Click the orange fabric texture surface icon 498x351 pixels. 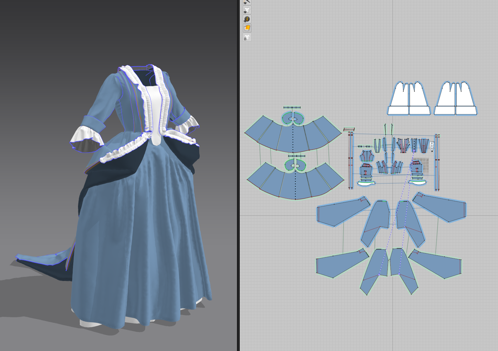tap(247, 28)
